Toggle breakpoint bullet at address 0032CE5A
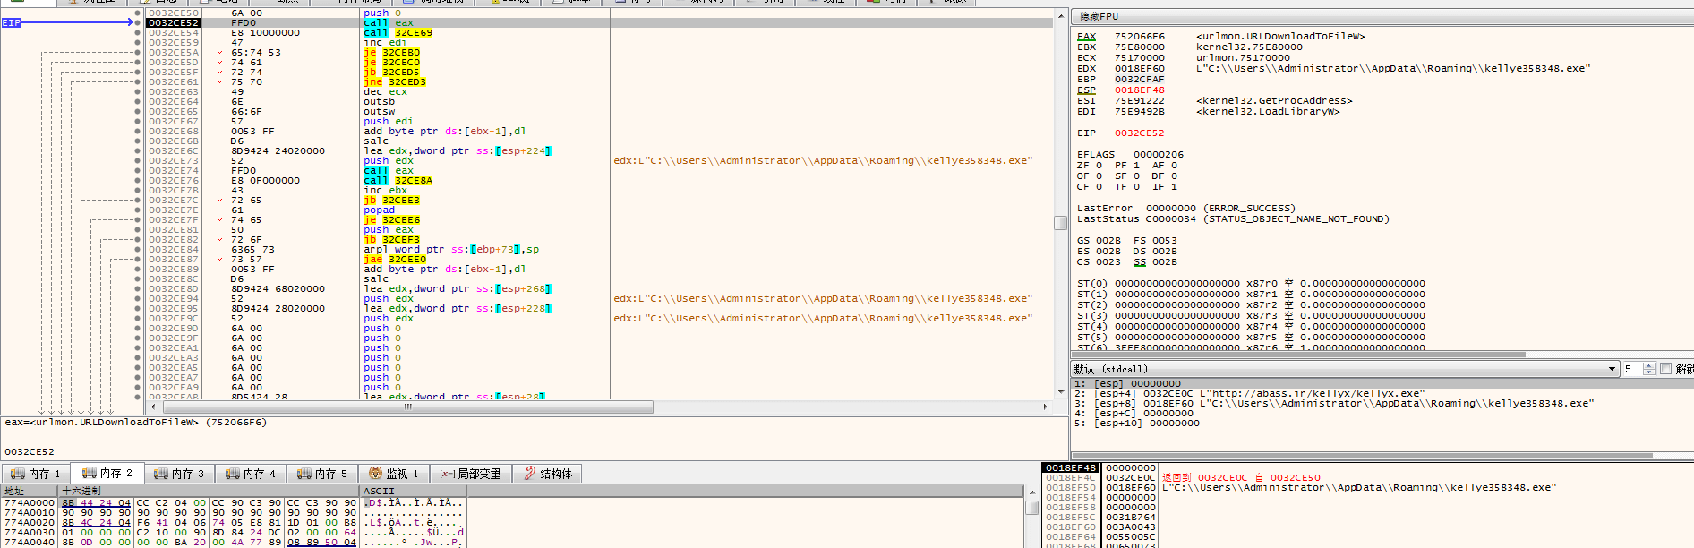Viewport: 1694px width, 548px height. [x=137, y=52]
